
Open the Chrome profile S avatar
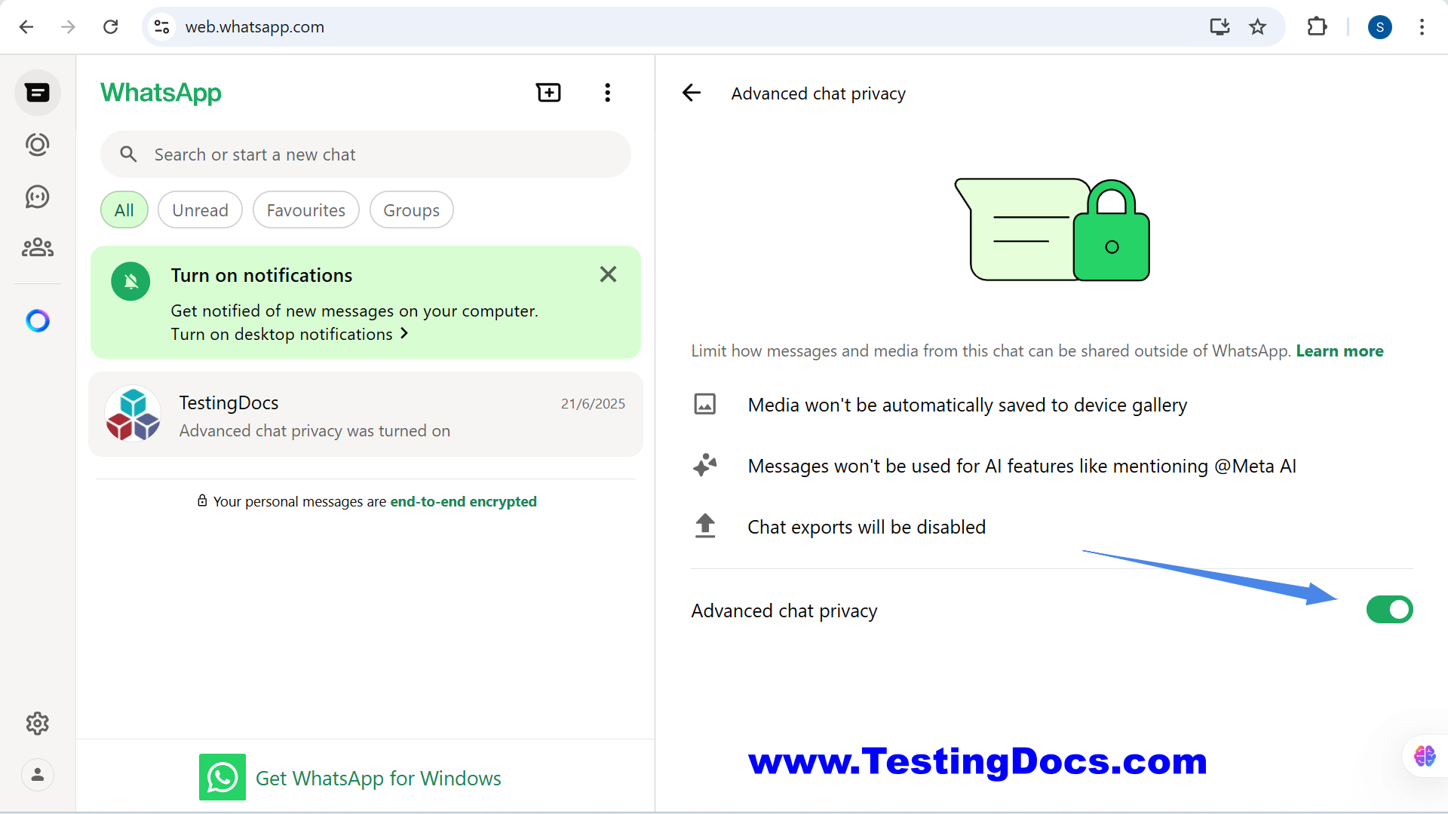pyautogui.click(x=1379, y=27)
